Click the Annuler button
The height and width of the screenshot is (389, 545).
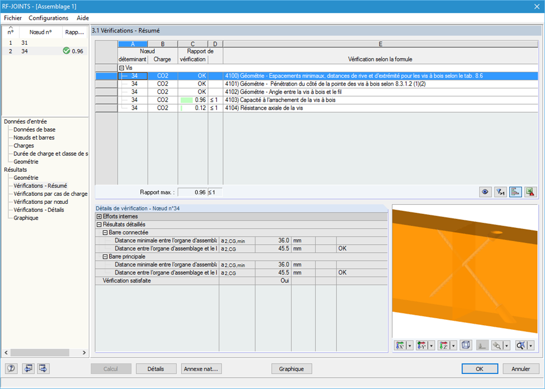(521, 369)
